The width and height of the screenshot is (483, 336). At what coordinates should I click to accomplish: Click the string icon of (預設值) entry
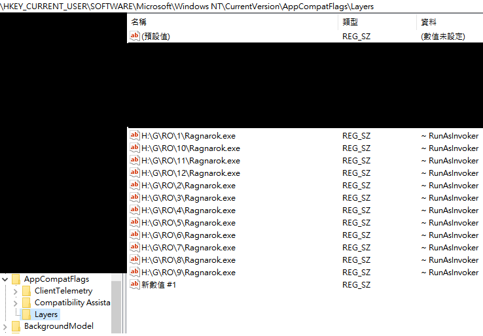coord(135,36)
